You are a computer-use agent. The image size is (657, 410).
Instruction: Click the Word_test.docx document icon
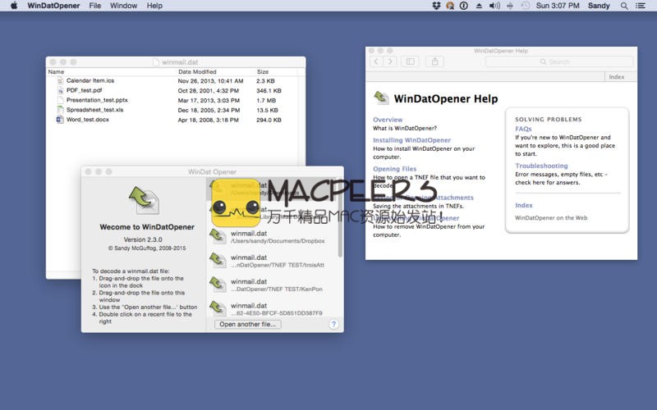click(x=60, y=120)
